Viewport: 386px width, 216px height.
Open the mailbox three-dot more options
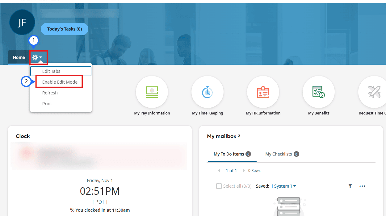[x=362, y=186]
